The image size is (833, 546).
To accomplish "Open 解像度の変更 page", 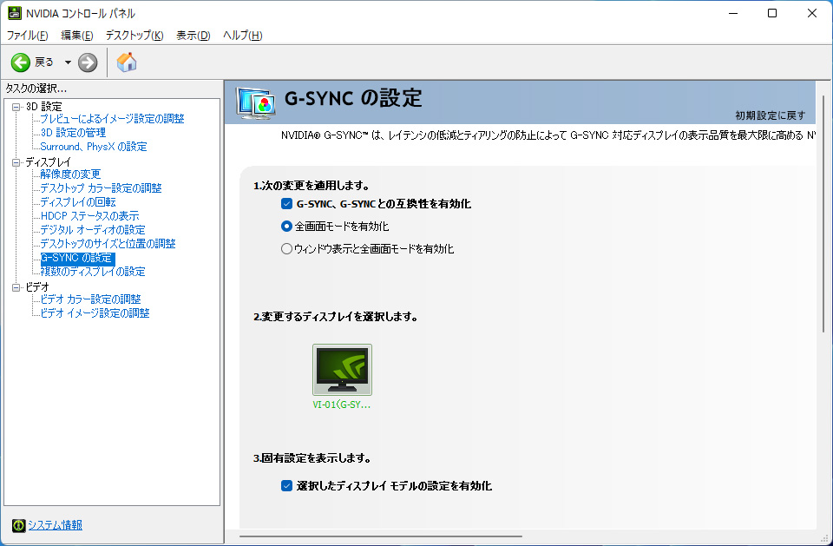I will coord(70,174).
